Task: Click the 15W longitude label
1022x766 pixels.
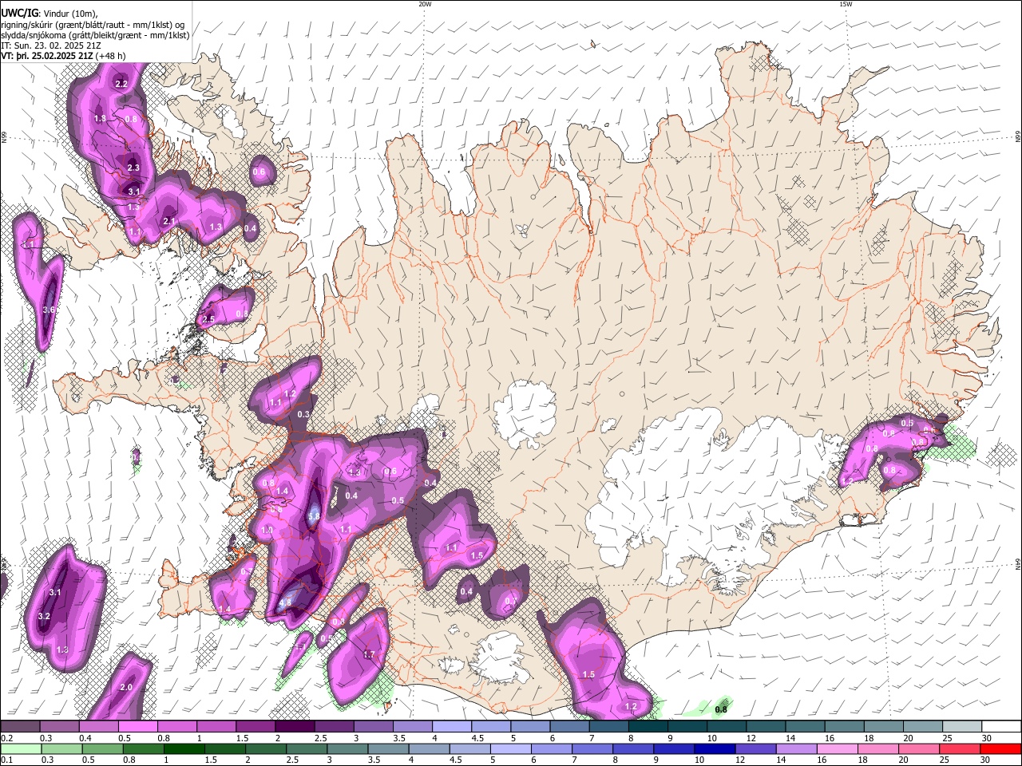Action: point(846,4)
